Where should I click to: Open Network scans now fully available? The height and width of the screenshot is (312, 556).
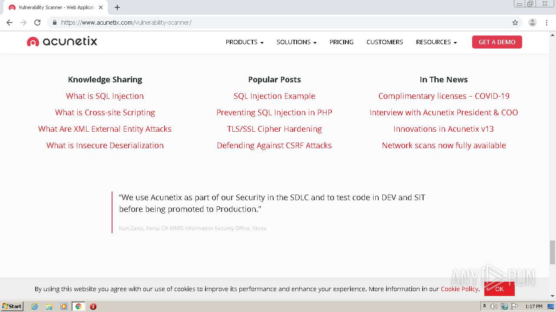(x=444, y=145)
